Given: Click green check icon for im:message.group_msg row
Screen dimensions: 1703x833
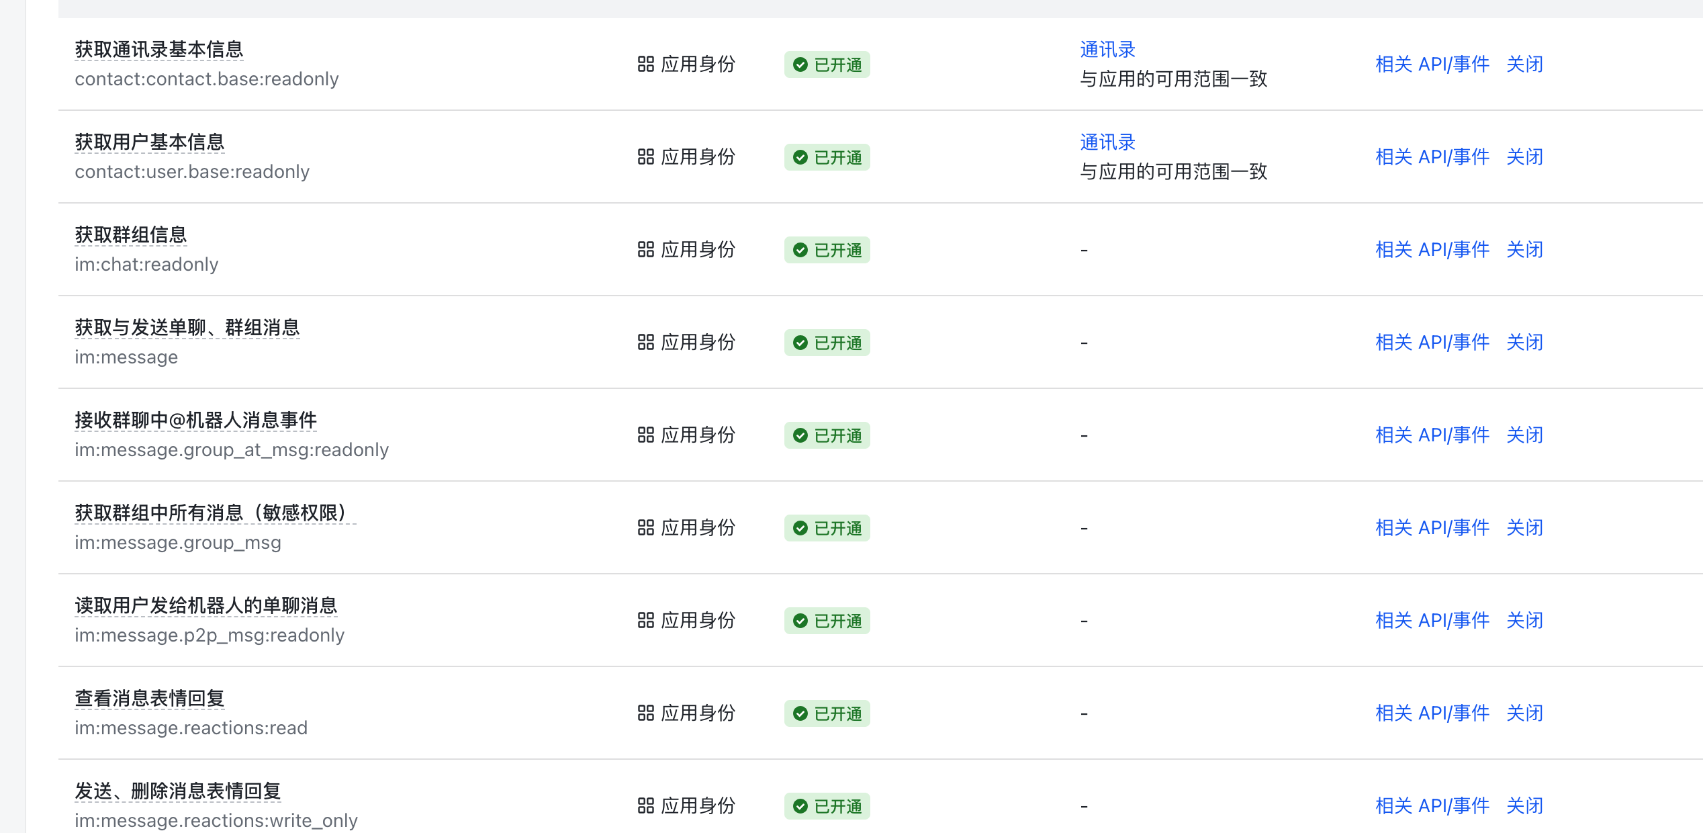Looking at the screenshot, I should [800, 528].
